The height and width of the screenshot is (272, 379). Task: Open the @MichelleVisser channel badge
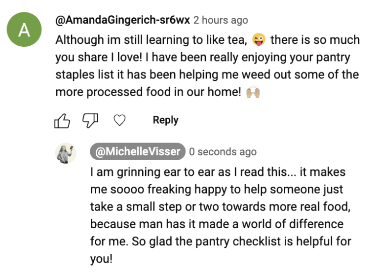point(138,152)
